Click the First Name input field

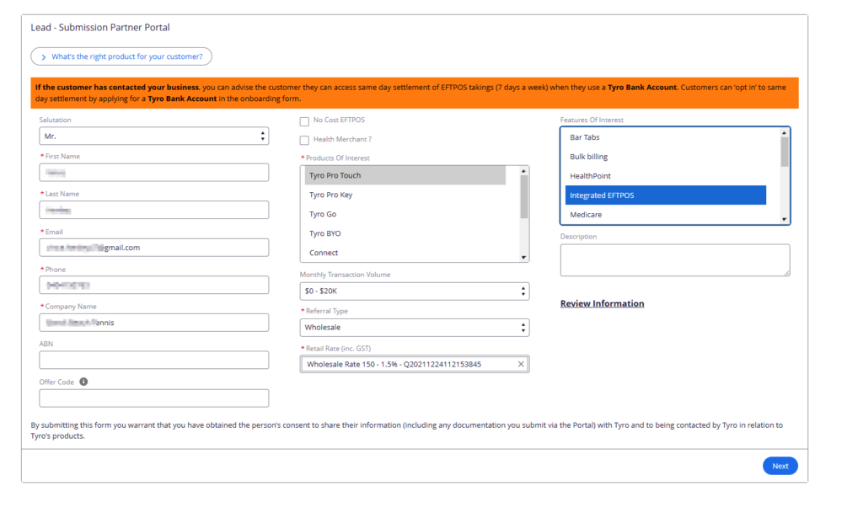(154, 173)
